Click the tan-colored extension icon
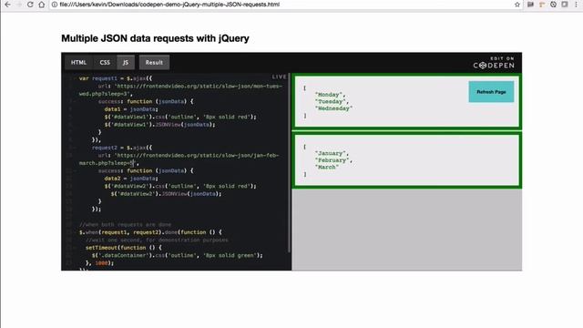The width and height of the screenshot is (583, 328). tap(542, 5)
